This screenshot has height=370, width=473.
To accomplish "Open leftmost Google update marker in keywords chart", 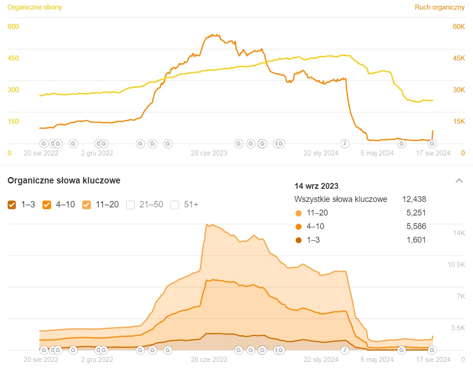I will [x=44, y=350].
